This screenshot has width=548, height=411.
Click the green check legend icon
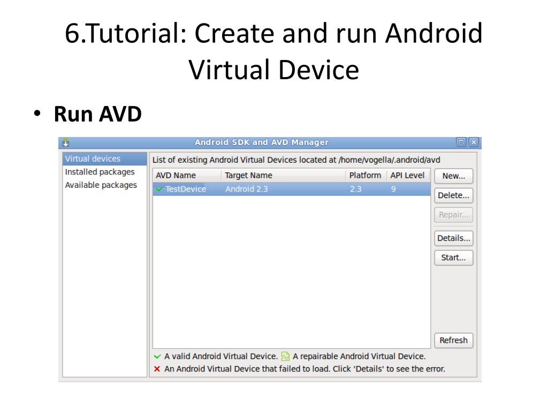(x=157, y=356)
